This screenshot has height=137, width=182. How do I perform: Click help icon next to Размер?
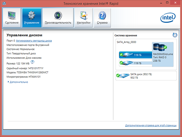pos(32,62)
